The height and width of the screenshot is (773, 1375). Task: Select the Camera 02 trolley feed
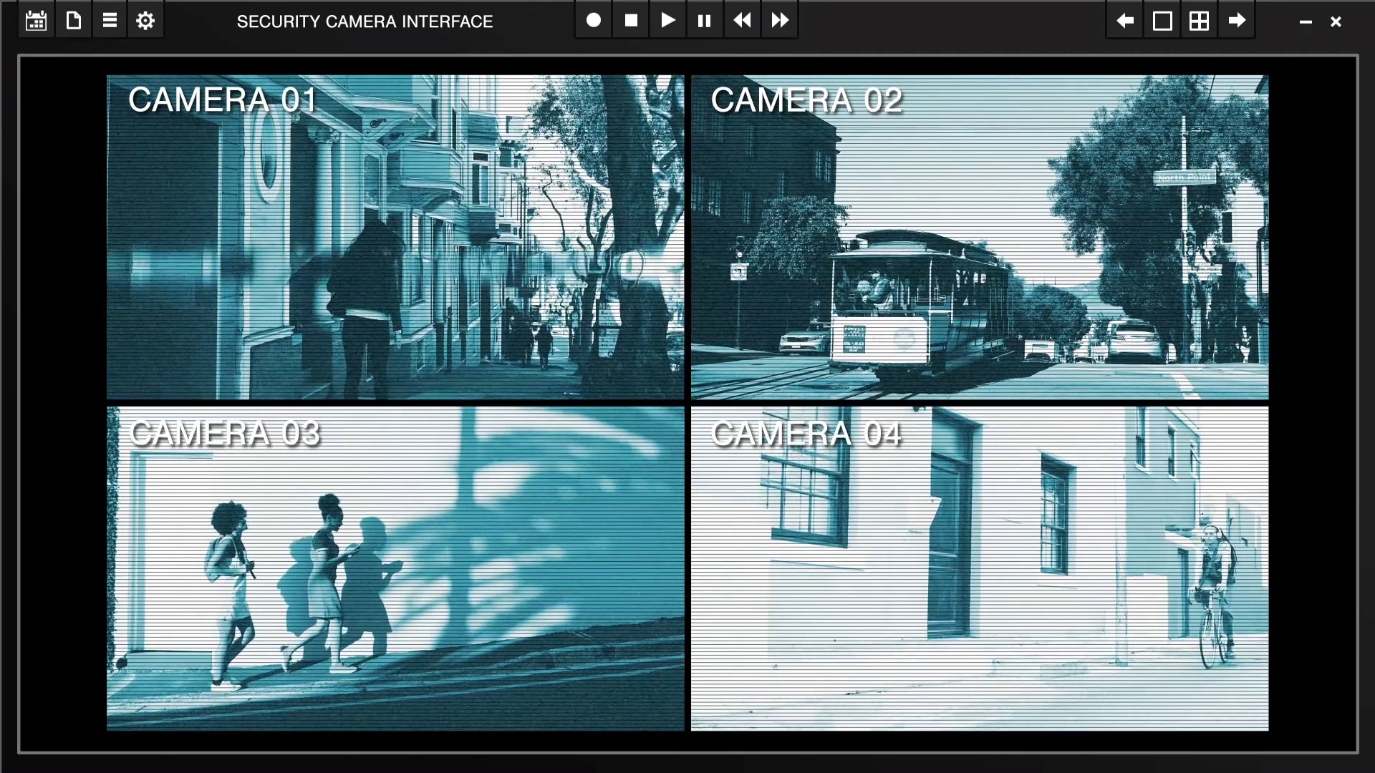[x=980, y=237]
